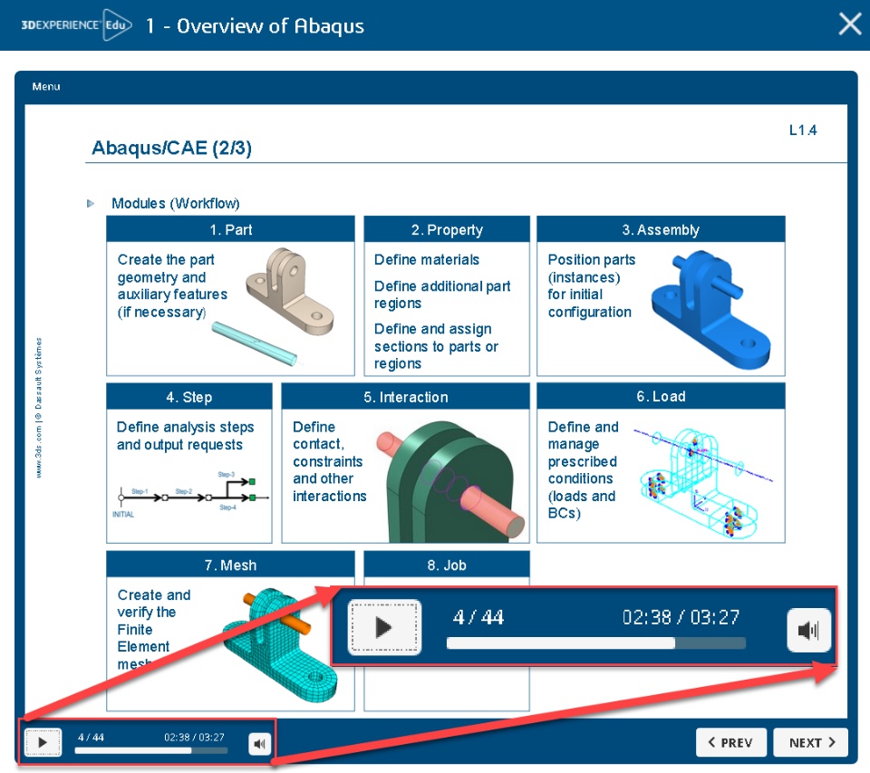Click the title '1 - Overview of Abaqus'
The height and width of the screenshot is (773, 870).
tap(255, 26)
